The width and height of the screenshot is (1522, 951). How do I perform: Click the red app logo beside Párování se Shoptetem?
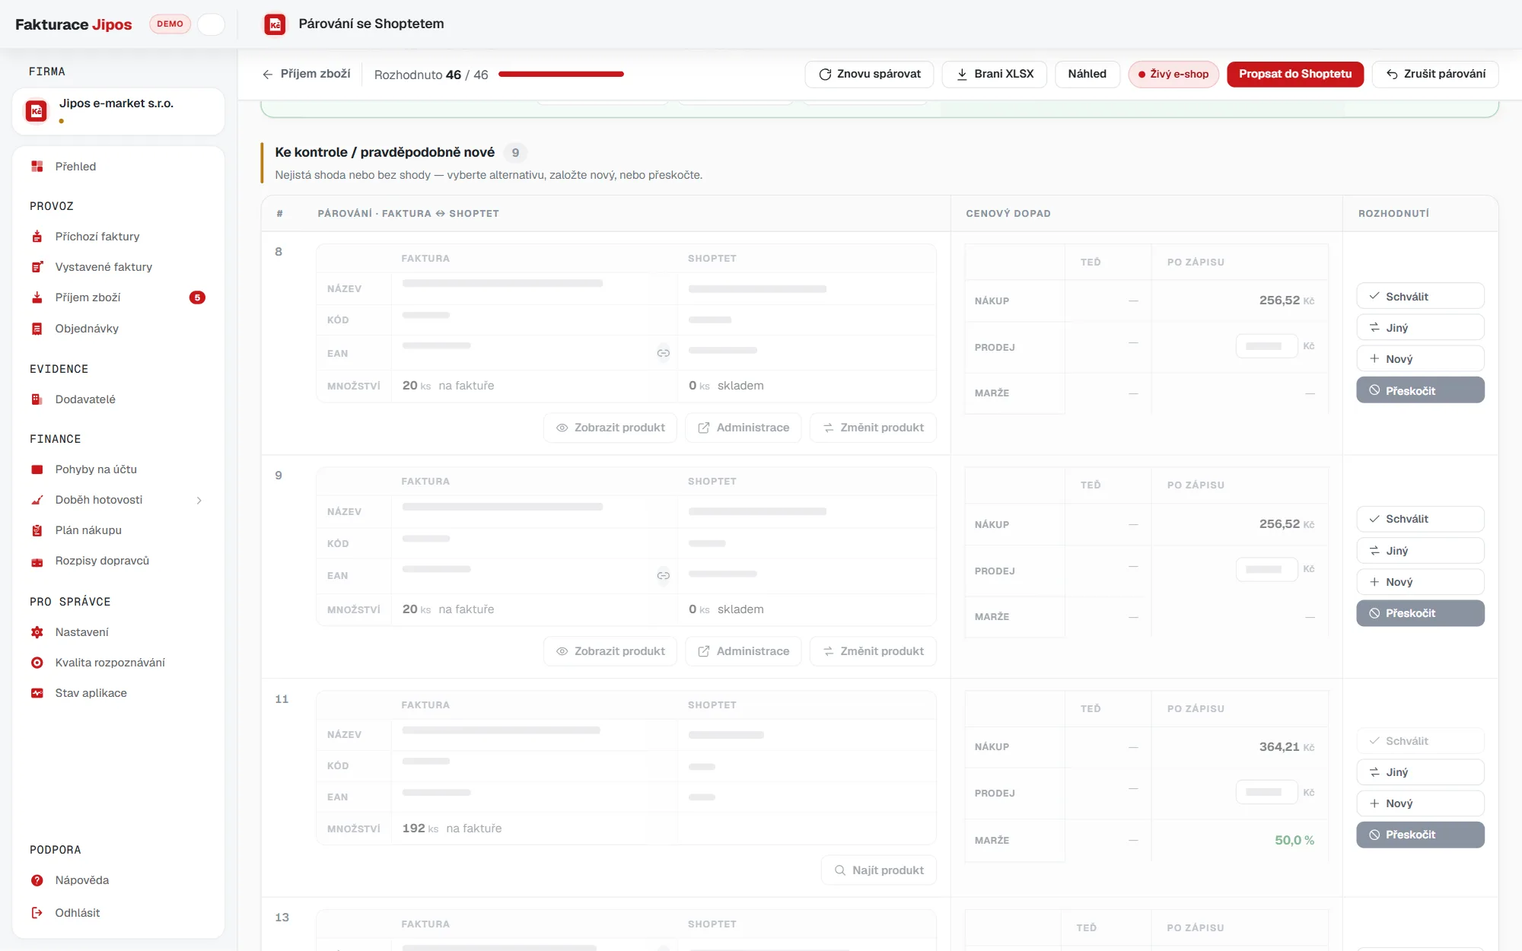(x=275, y=24)
